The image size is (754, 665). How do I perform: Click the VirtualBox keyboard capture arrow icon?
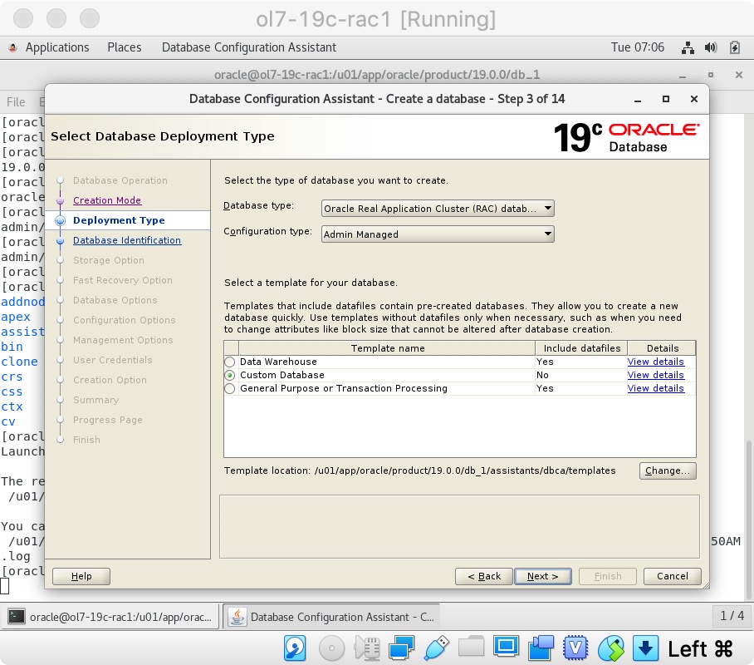[645, 648]
